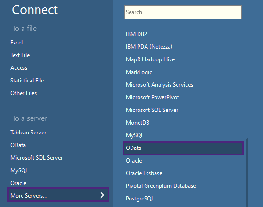
Task: Open the More Servers list
Action: click(x=58, y=195)
